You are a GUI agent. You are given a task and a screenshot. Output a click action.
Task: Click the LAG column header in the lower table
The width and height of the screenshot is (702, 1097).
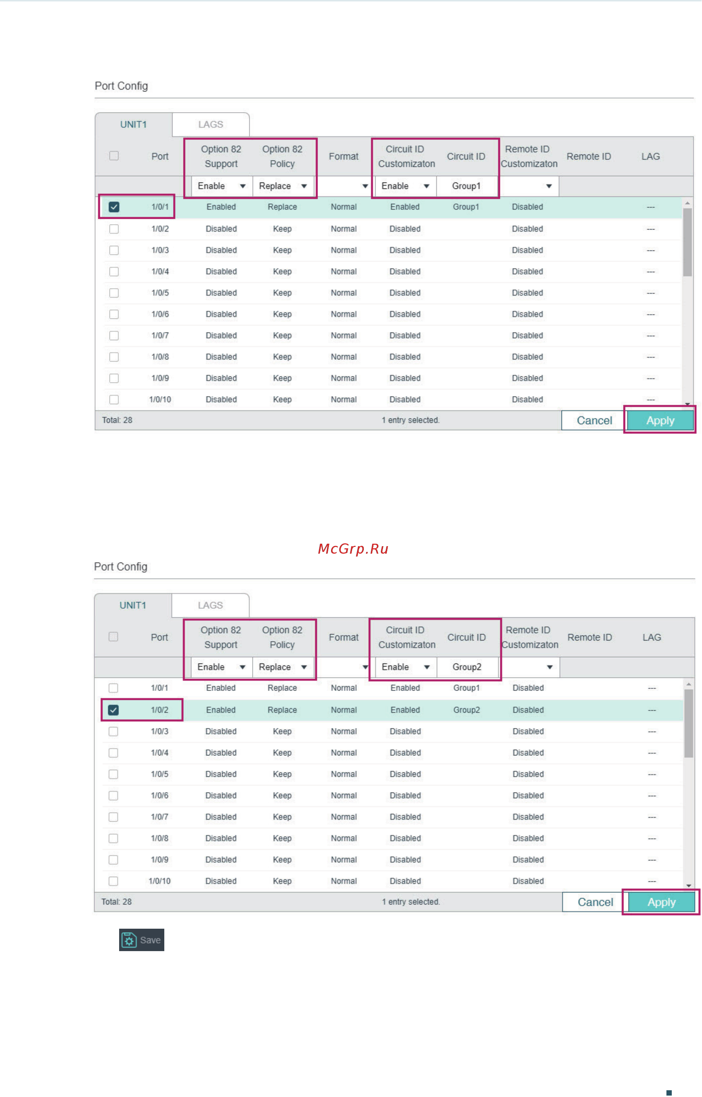[652, 637]
